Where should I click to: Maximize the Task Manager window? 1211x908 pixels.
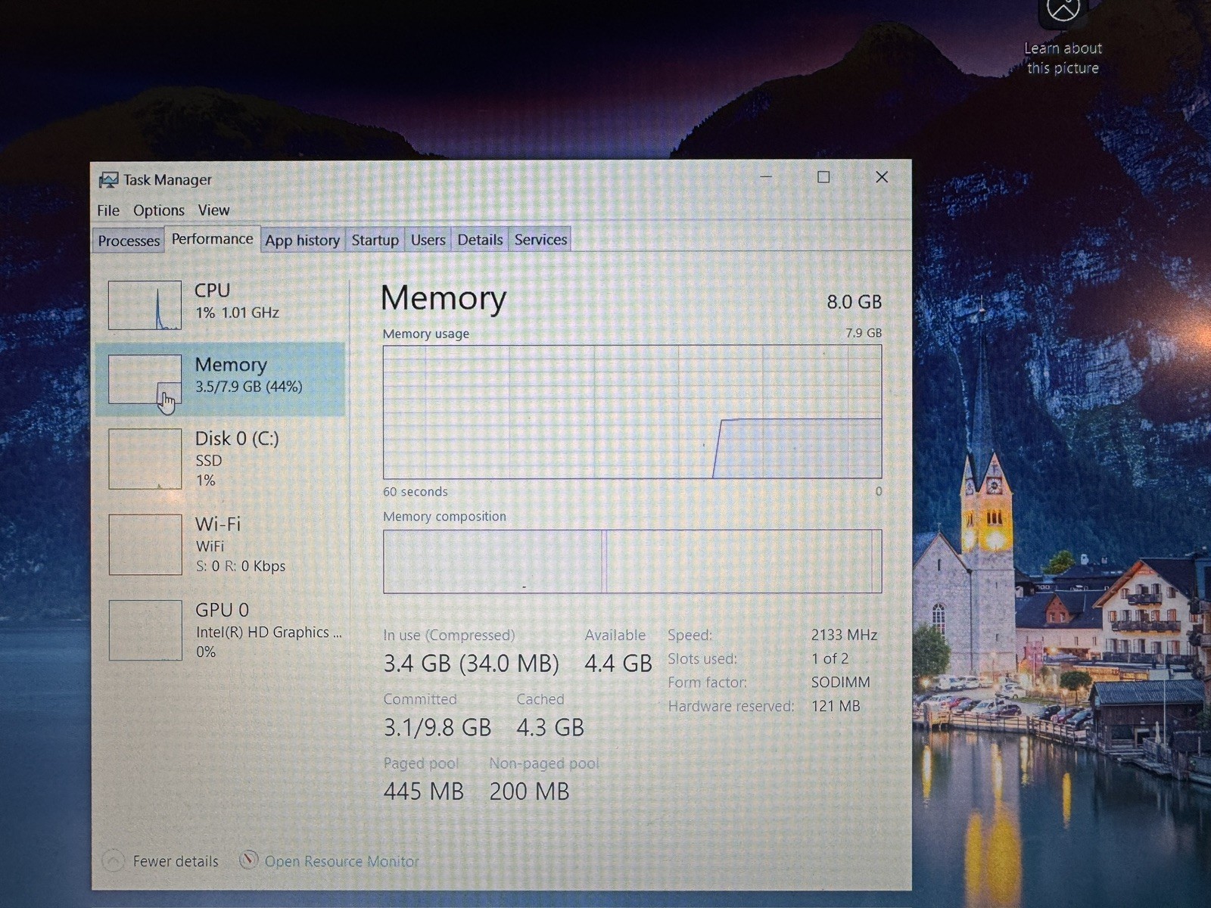coord(823,177)
